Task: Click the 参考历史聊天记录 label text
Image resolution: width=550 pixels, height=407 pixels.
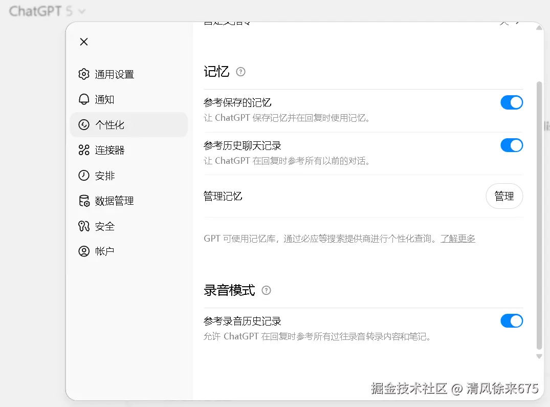Action: point(243,145)
